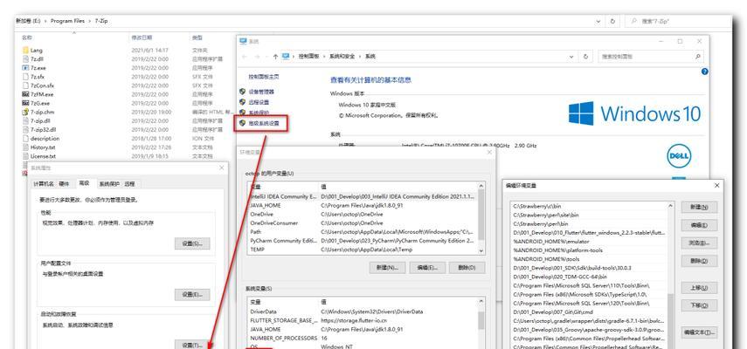Select the 7zFM.exe file manager icon
The image size is (747, 349).
click(25, 94)
